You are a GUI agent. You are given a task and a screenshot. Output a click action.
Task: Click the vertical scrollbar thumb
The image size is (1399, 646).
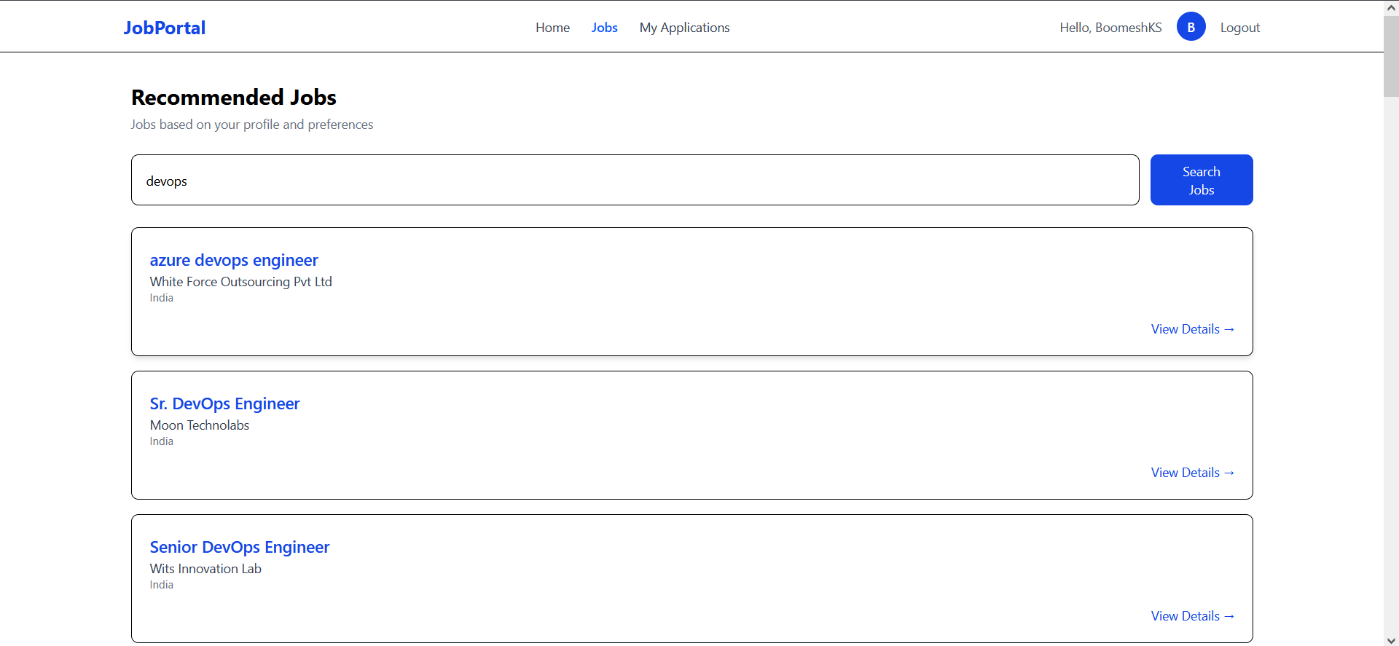[x=1391, y=57]
